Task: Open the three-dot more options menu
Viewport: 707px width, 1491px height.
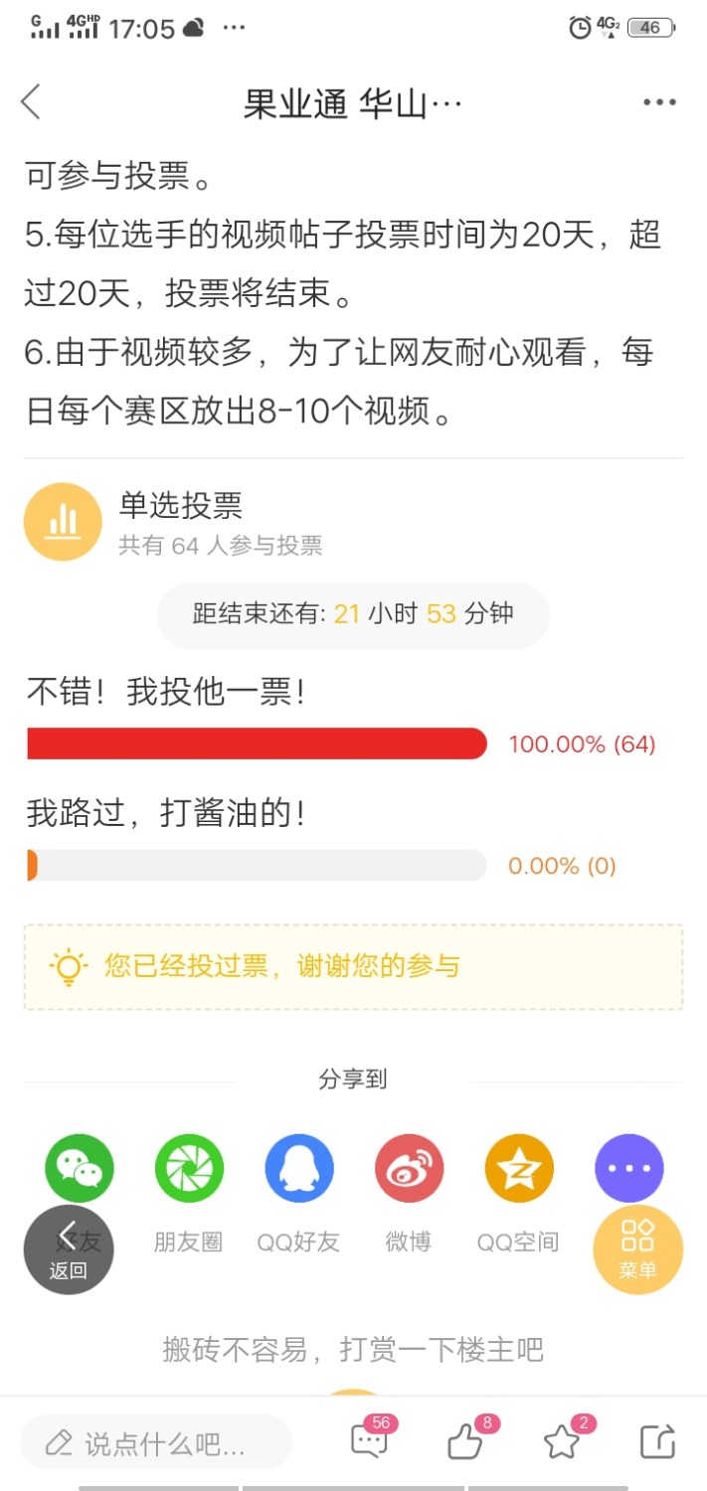Action: (x=659, y=102)
